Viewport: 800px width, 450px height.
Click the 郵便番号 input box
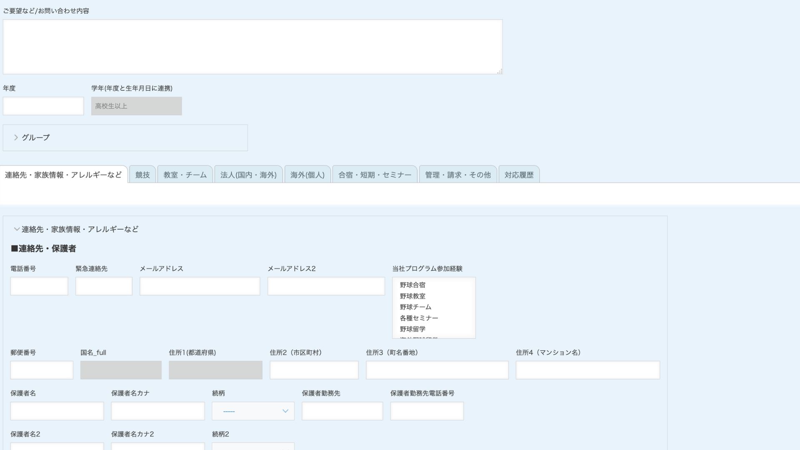(42, 370)
